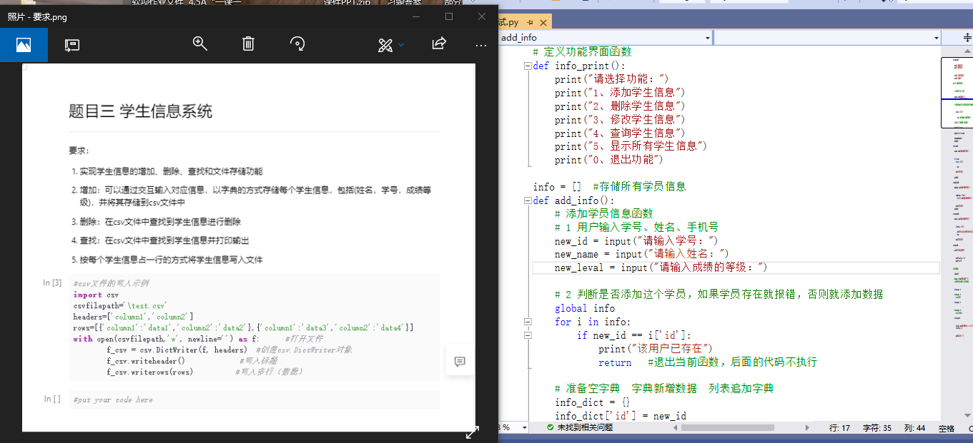This screenshot has height=443, width=973.
Task: Delete the image using the trash icon
Action: click(x=248, y=44)
